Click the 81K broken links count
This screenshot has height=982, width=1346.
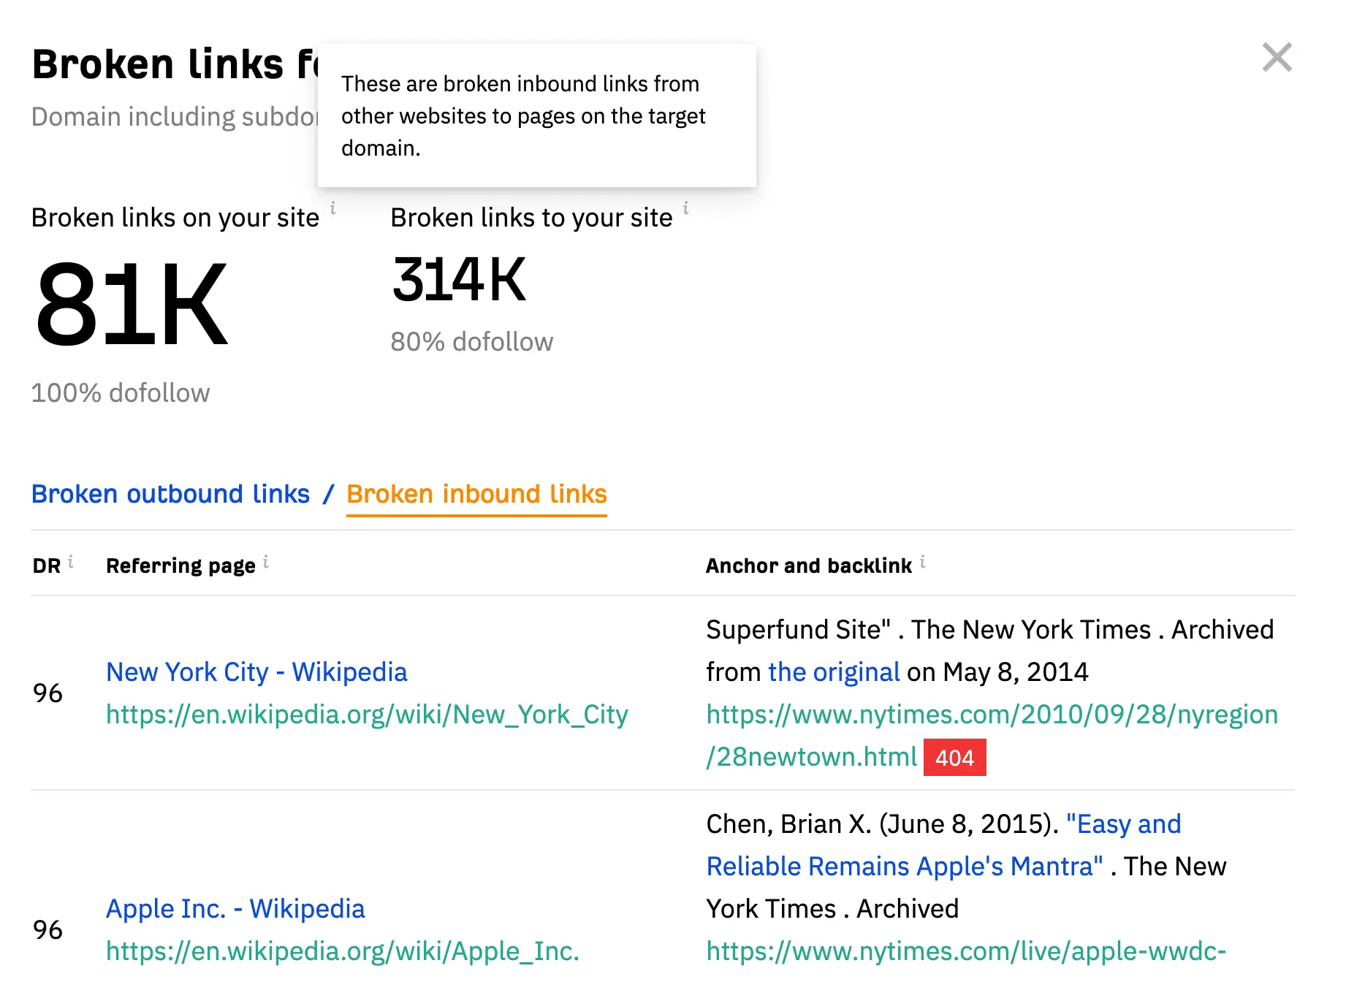132,305
